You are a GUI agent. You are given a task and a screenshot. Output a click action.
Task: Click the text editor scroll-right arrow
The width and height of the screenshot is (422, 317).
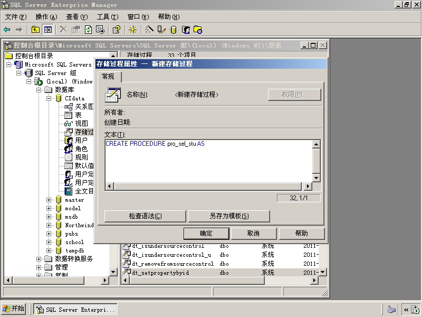pyautogui.click(x=308, y=186)
